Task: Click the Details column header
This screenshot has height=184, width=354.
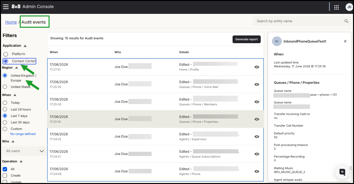Action: pyautogui.click(x=184, y=52)
